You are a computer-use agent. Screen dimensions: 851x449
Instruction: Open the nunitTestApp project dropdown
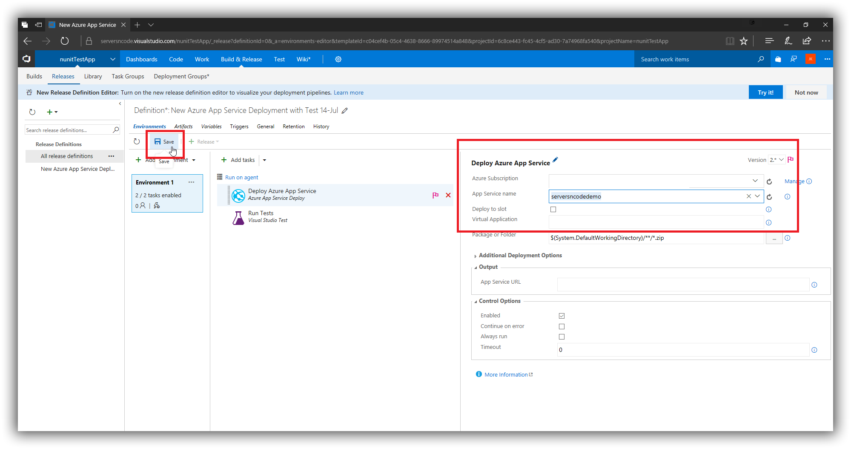click(112, 59)
